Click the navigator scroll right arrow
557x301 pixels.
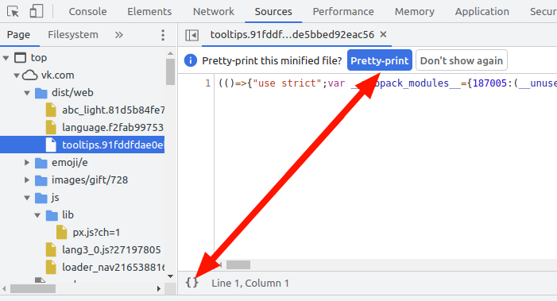(159, 288)
